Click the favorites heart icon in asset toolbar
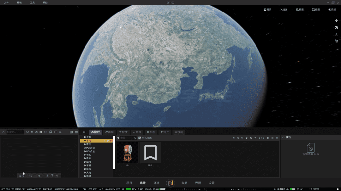The width and height of the screenshot is (341, 191). [x=242, y=138]
